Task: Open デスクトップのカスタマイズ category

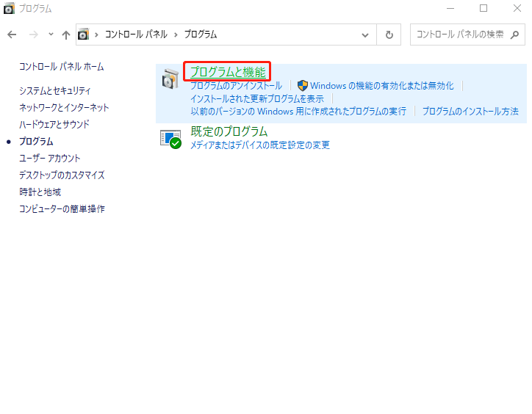Action: pyautogui.click(x=62, y=175)
